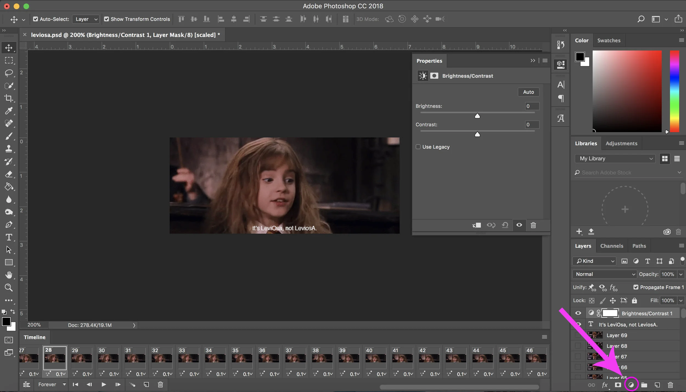The image size is (686, 392).
Task: Open the My Library dropdown
Action: point(615,158)
